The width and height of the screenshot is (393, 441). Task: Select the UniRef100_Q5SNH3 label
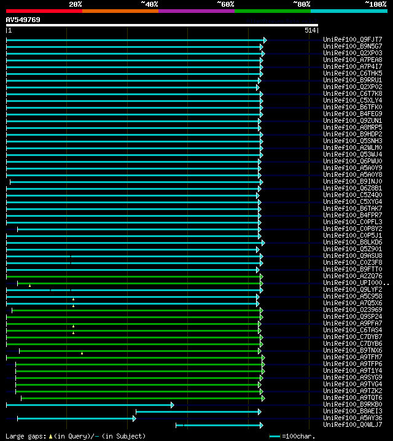(352, 141)
